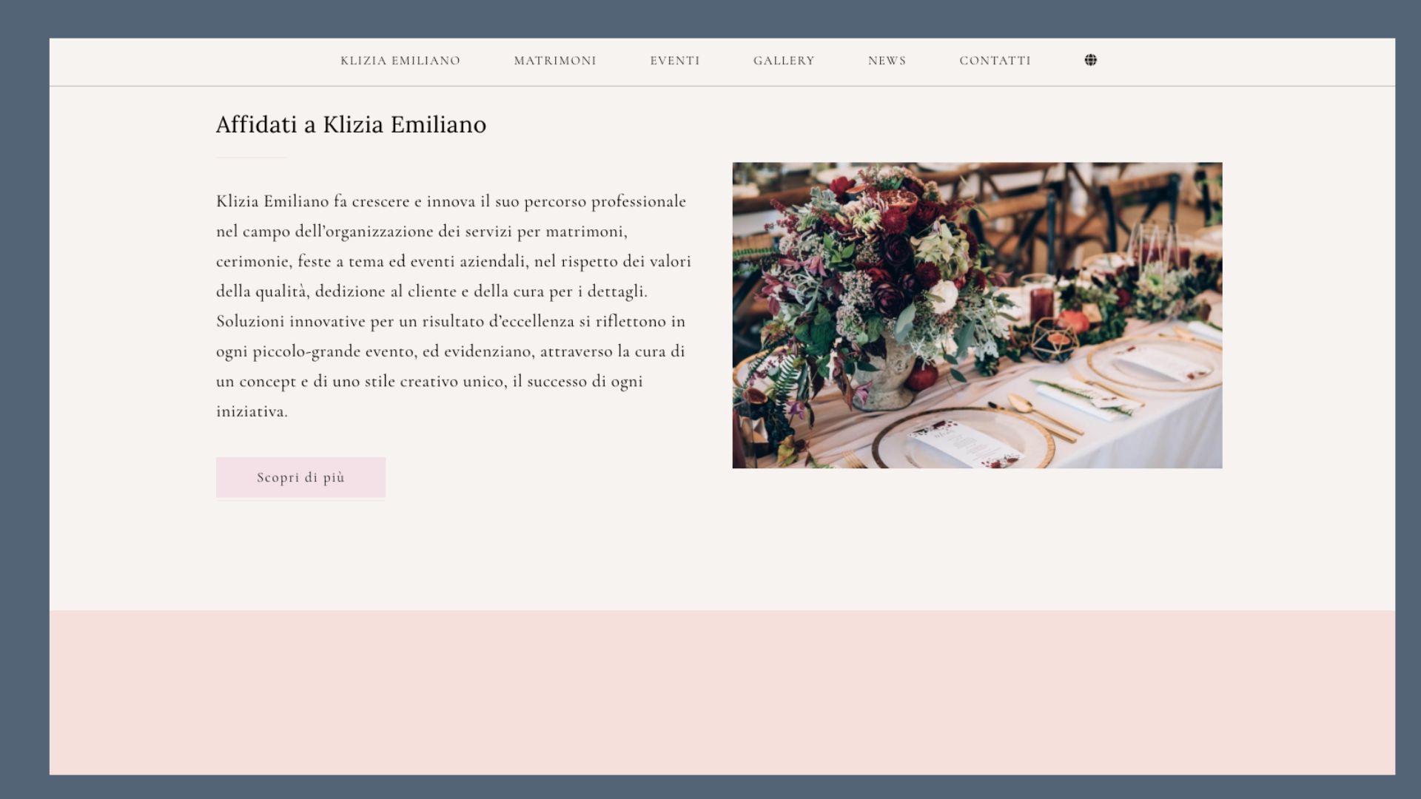This screenshot has width=1421, height=799.
Task: Go to the Contatti page
Action: coord(995,61)
